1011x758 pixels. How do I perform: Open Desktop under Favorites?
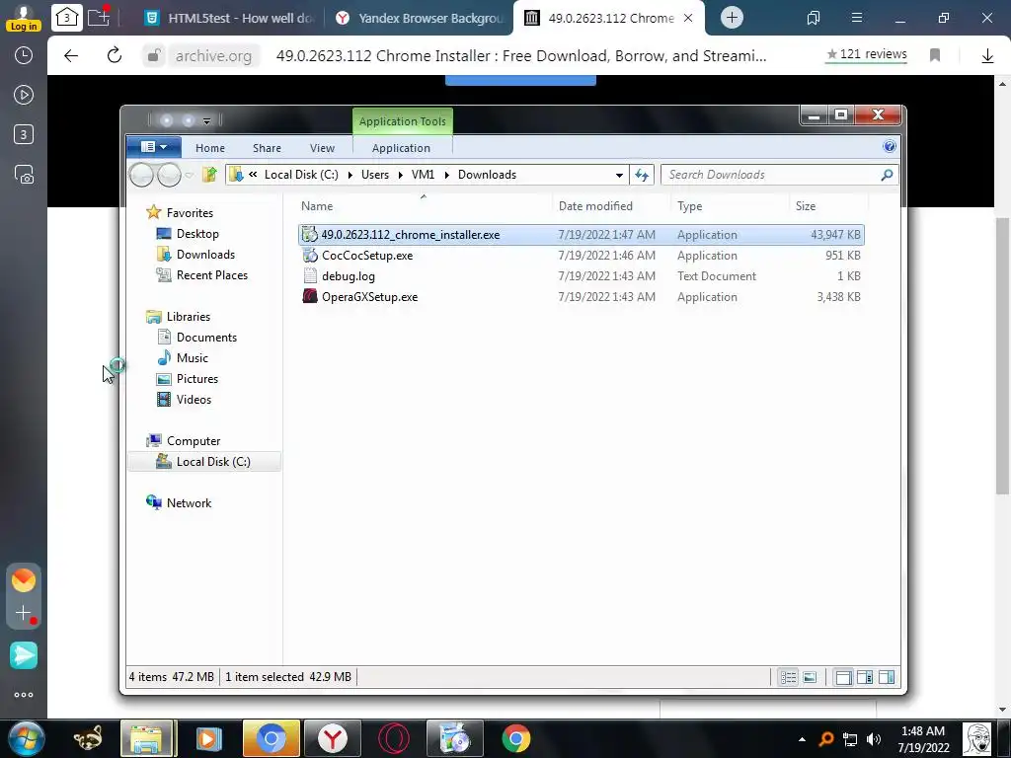tap(197, 233)
